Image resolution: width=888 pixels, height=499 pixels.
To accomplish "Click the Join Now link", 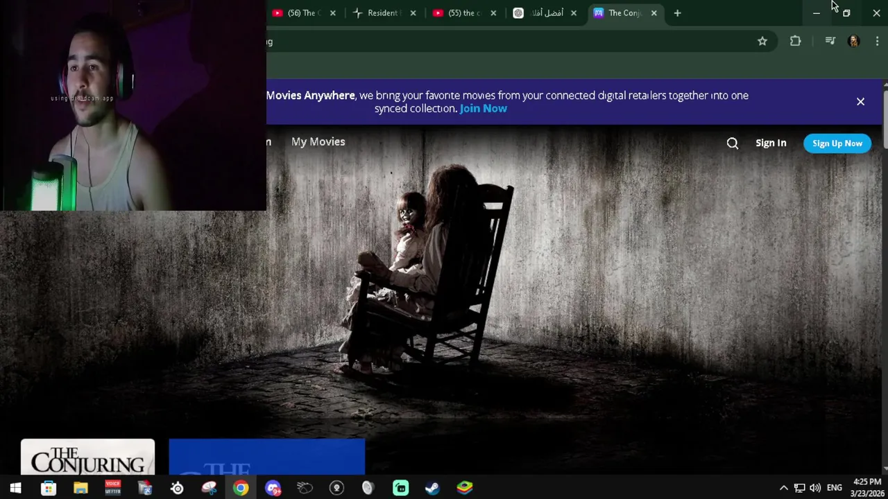I will [483, 108].
